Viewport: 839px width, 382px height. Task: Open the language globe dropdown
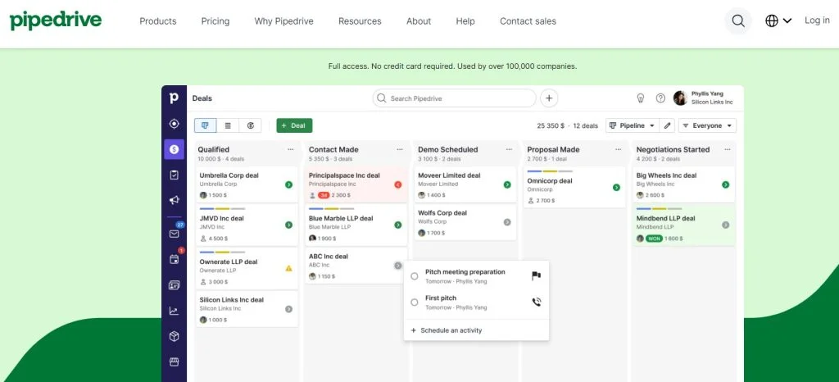pos(778,21)
